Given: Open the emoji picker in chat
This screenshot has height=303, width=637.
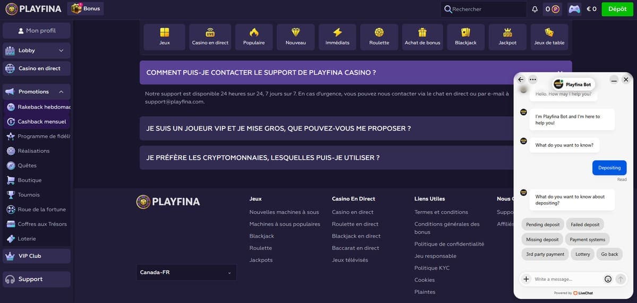Looking at the screenshot, I should coord(608,279).
